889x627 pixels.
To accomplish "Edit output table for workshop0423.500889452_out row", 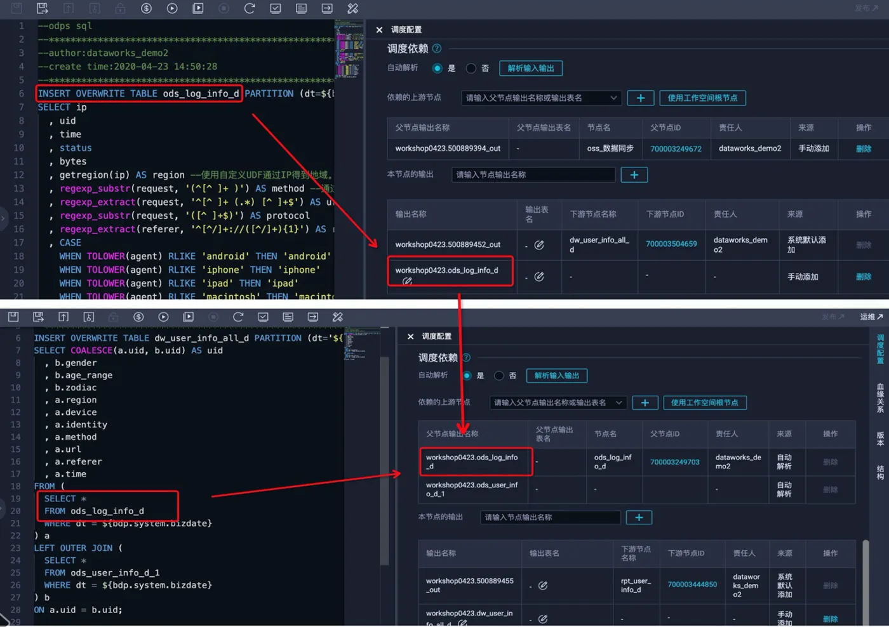I will 539,245.
